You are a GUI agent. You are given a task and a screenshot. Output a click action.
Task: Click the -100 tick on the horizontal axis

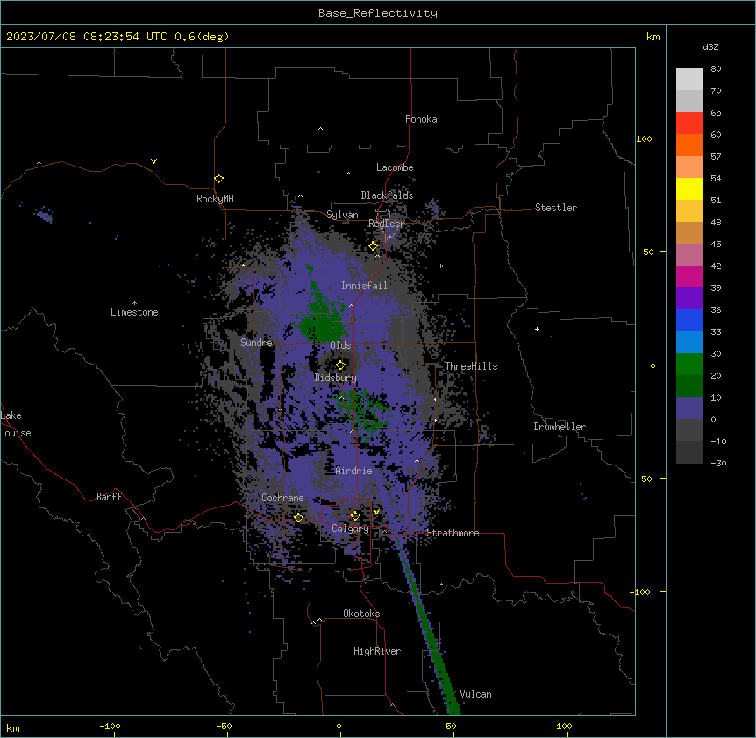[110, 726]
